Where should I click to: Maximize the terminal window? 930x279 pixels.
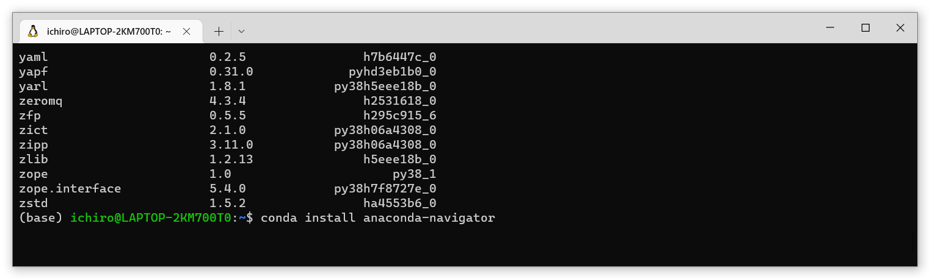click(x=865, y=27)
